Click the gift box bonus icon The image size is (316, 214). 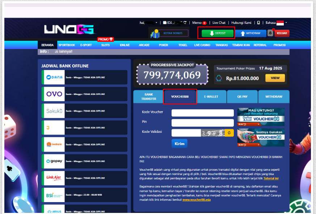155,34
